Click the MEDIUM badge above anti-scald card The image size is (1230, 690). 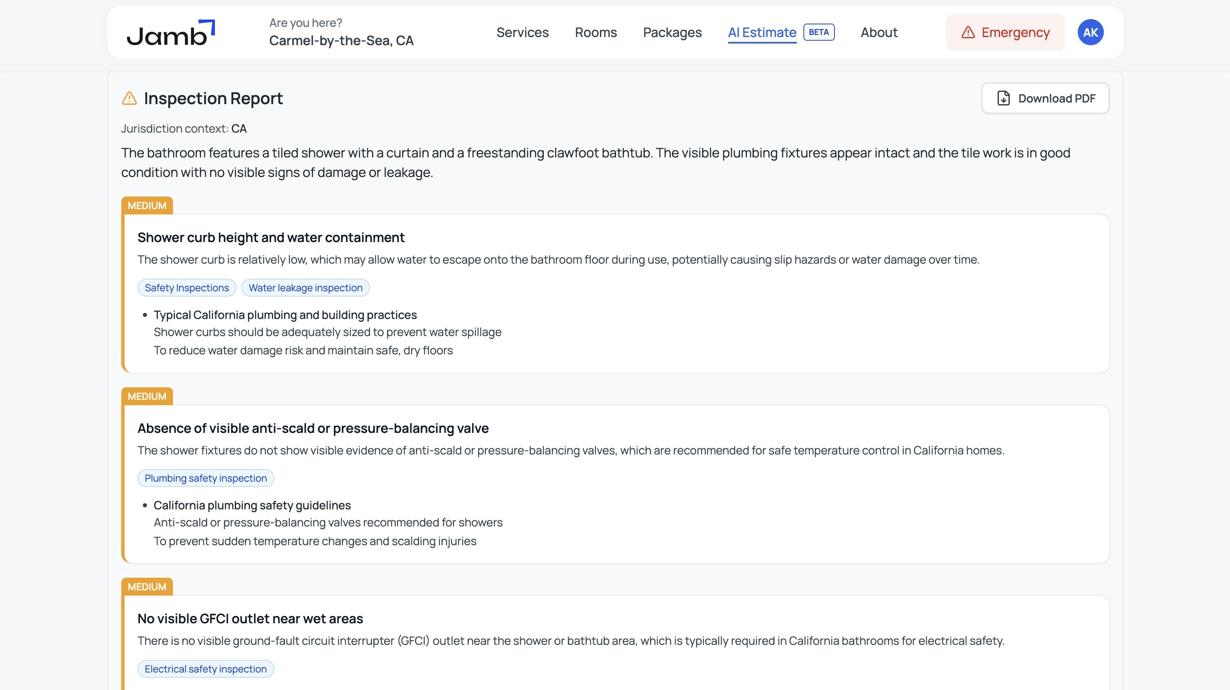147,397
